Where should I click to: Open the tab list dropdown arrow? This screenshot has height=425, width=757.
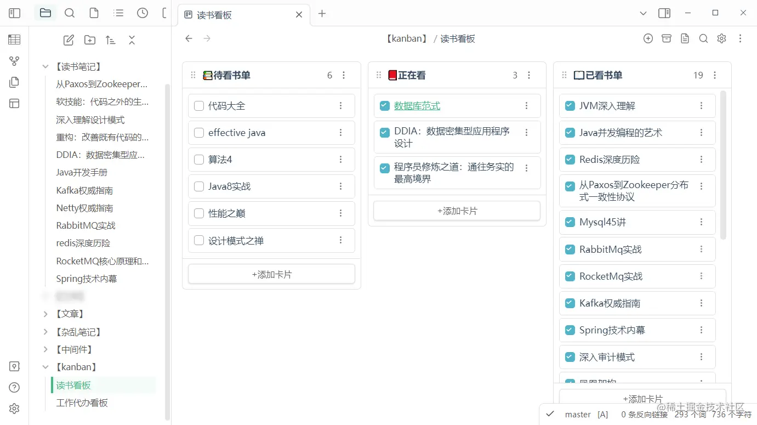[644, 13]
